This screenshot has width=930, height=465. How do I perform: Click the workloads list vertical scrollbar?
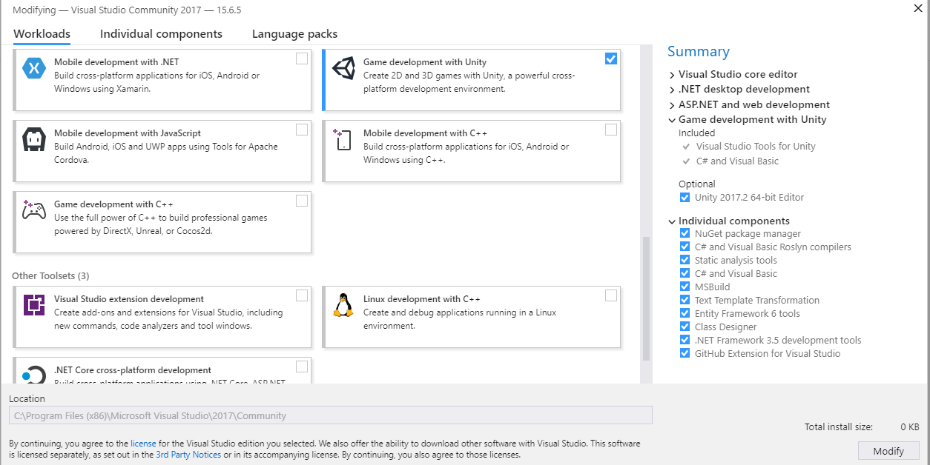point(645,298)
